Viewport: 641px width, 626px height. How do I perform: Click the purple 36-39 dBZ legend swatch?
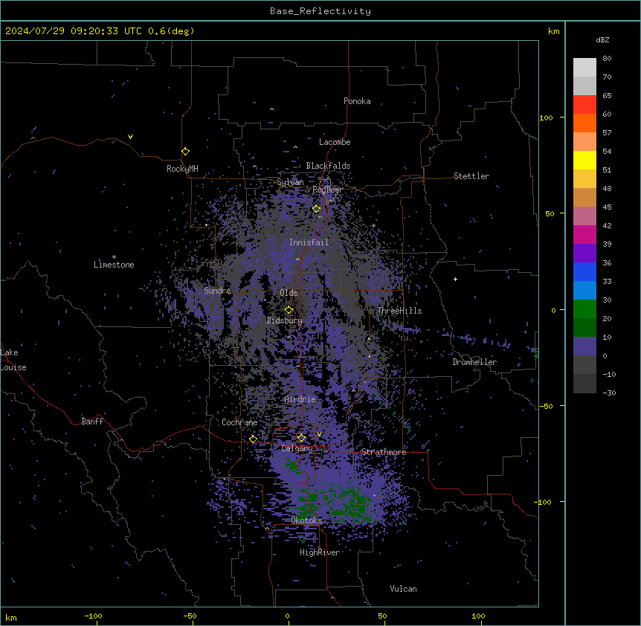click(x=584, y=254)
